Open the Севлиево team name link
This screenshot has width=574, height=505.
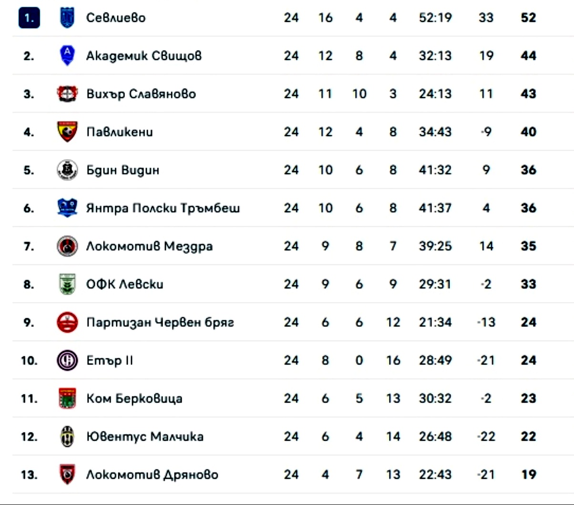pyautogui.click(x=116, y=18)
